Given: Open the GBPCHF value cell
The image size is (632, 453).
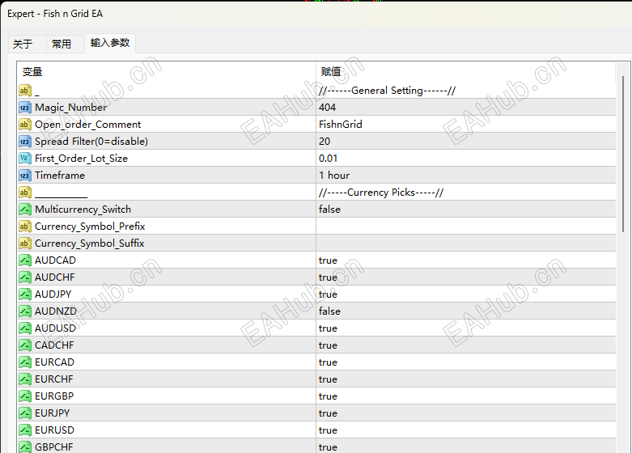Looking at the screenshot, I should coord(466,447).
